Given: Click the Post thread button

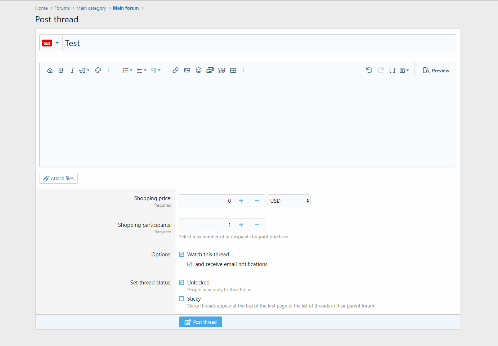Looking at the screenshot, I should 201,322.
